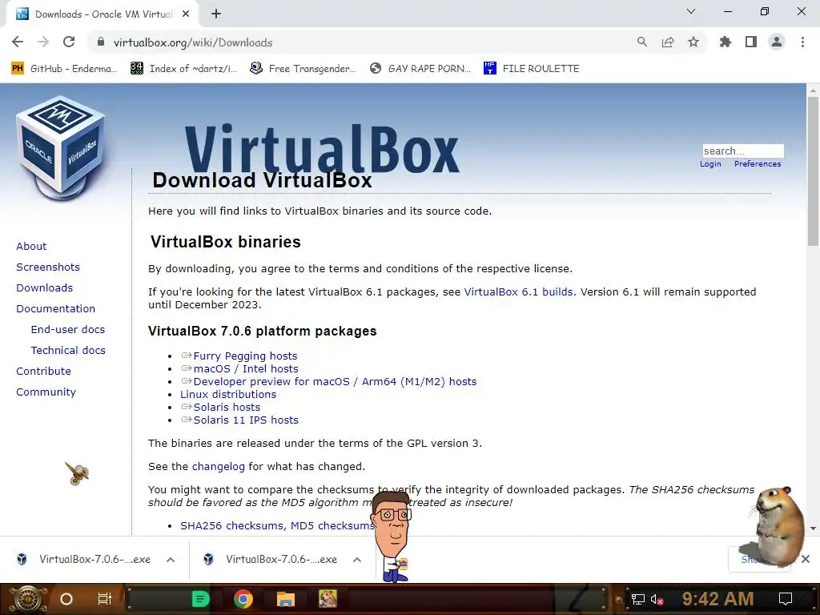Viewport: 820px width, 615px height.
Task: Open the first VirtualBox-7.0.6 exe download
Action: tap(83, 560)
